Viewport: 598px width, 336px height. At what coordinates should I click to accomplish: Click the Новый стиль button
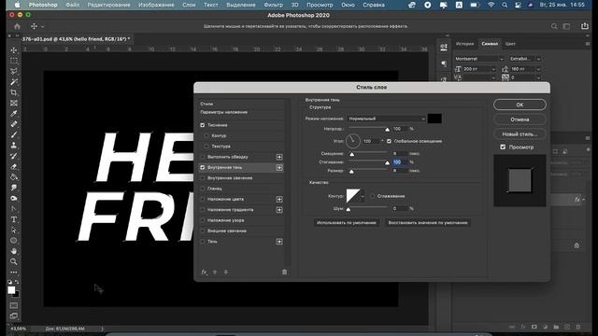pos(520,134)
